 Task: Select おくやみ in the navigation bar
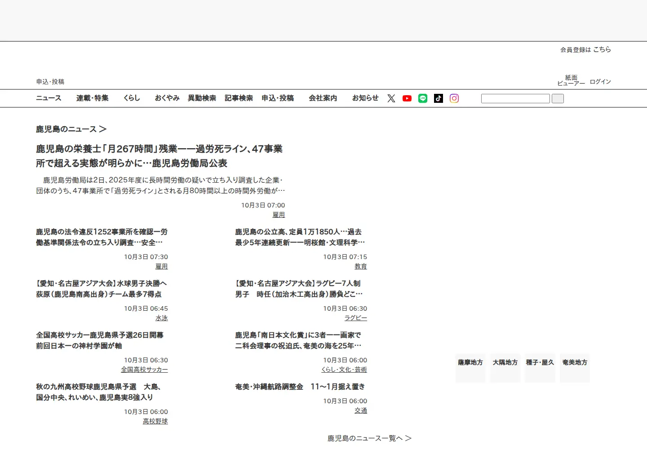coord(167,98)
